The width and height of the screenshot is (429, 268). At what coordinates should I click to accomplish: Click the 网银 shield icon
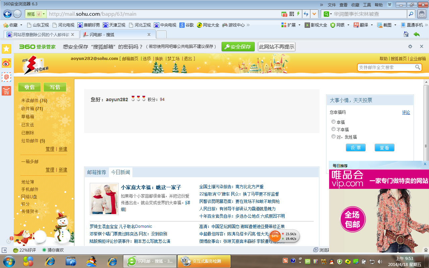333,25
